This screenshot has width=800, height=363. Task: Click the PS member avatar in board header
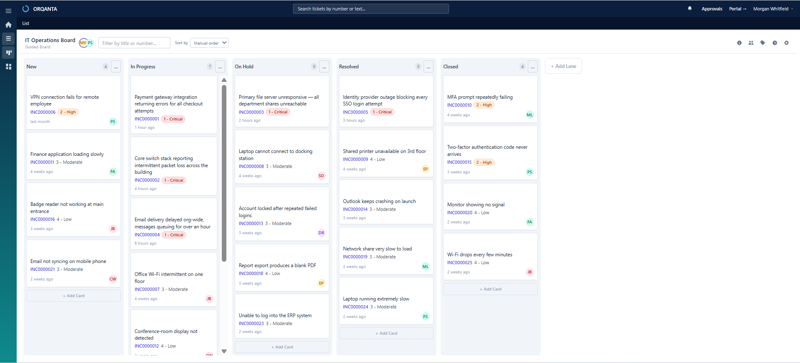[x=90, y=43]
